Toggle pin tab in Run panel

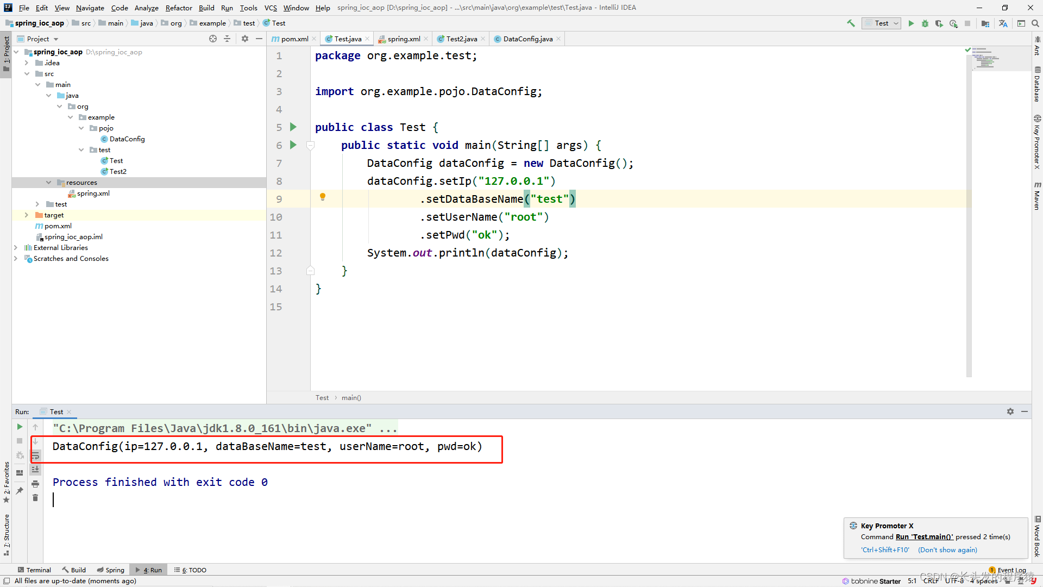click(x=20, y=490)
